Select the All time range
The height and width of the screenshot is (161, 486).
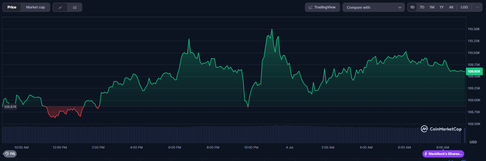point(451,7)
